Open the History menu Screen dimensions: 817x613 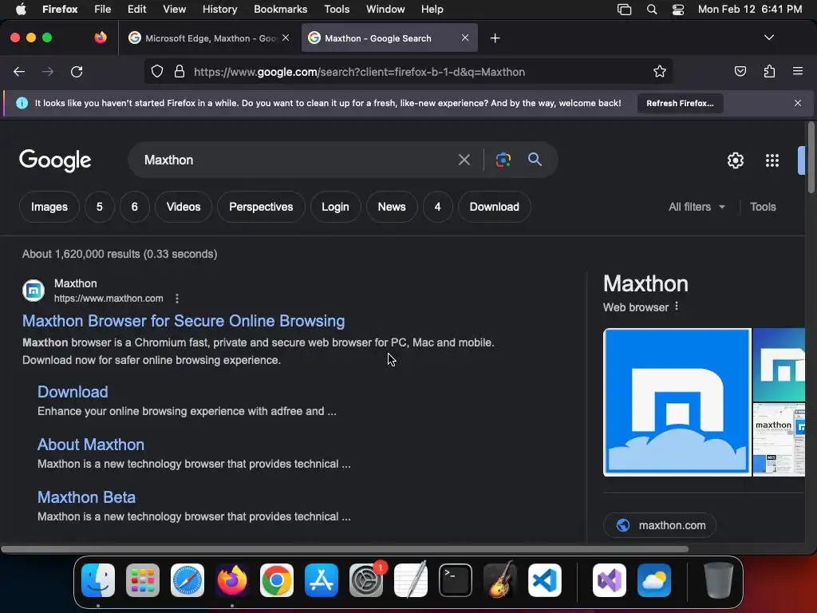tap(219, 10)
